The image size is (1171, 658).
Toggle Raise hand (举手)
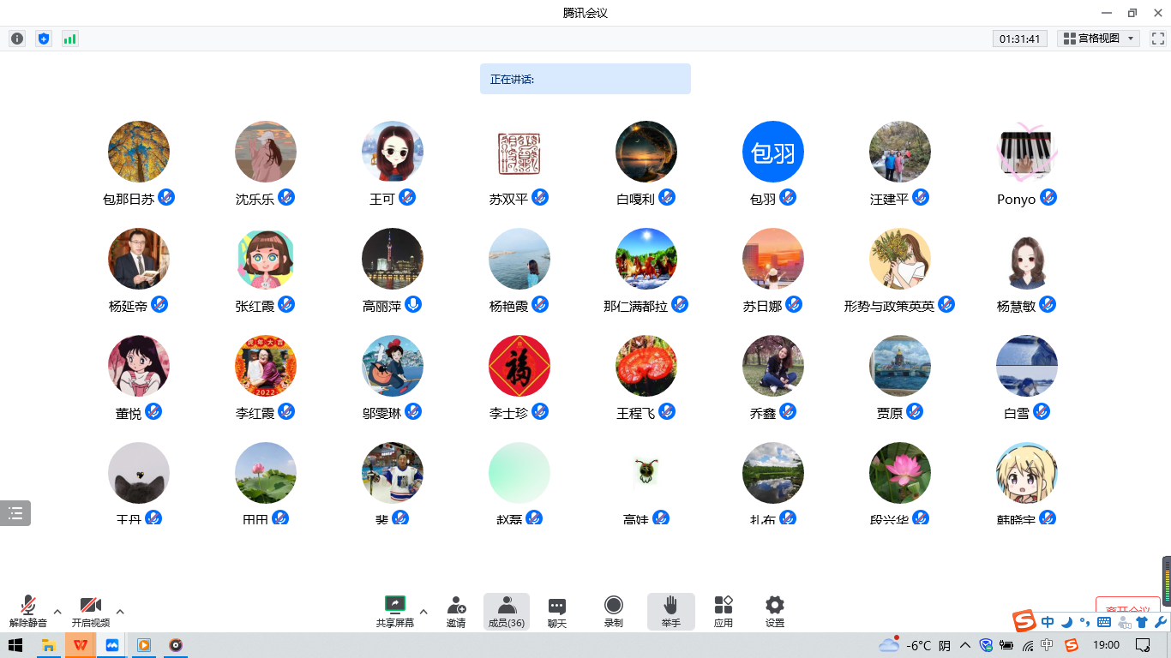670,611
